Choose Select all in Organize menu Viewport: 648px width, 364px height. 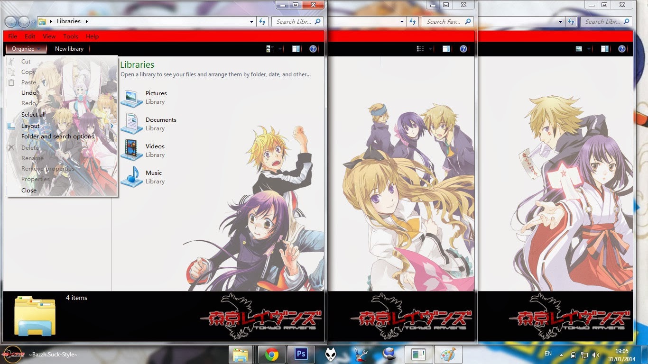pos(61,115)
